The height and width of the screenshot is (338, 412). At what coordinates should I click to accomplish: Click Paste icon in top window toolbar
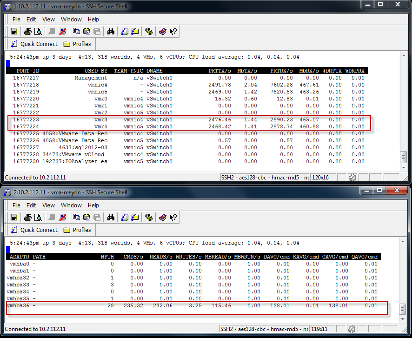tap(86, 32)
